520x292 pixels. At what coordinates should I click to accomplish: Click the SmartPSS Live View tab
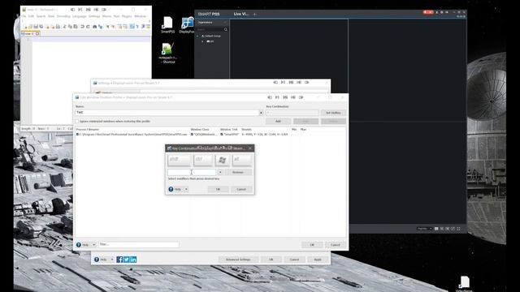click(x=241, y=14)
